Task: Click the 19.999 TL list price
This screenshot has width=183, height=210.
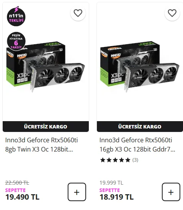Action: tap(111, 183)
